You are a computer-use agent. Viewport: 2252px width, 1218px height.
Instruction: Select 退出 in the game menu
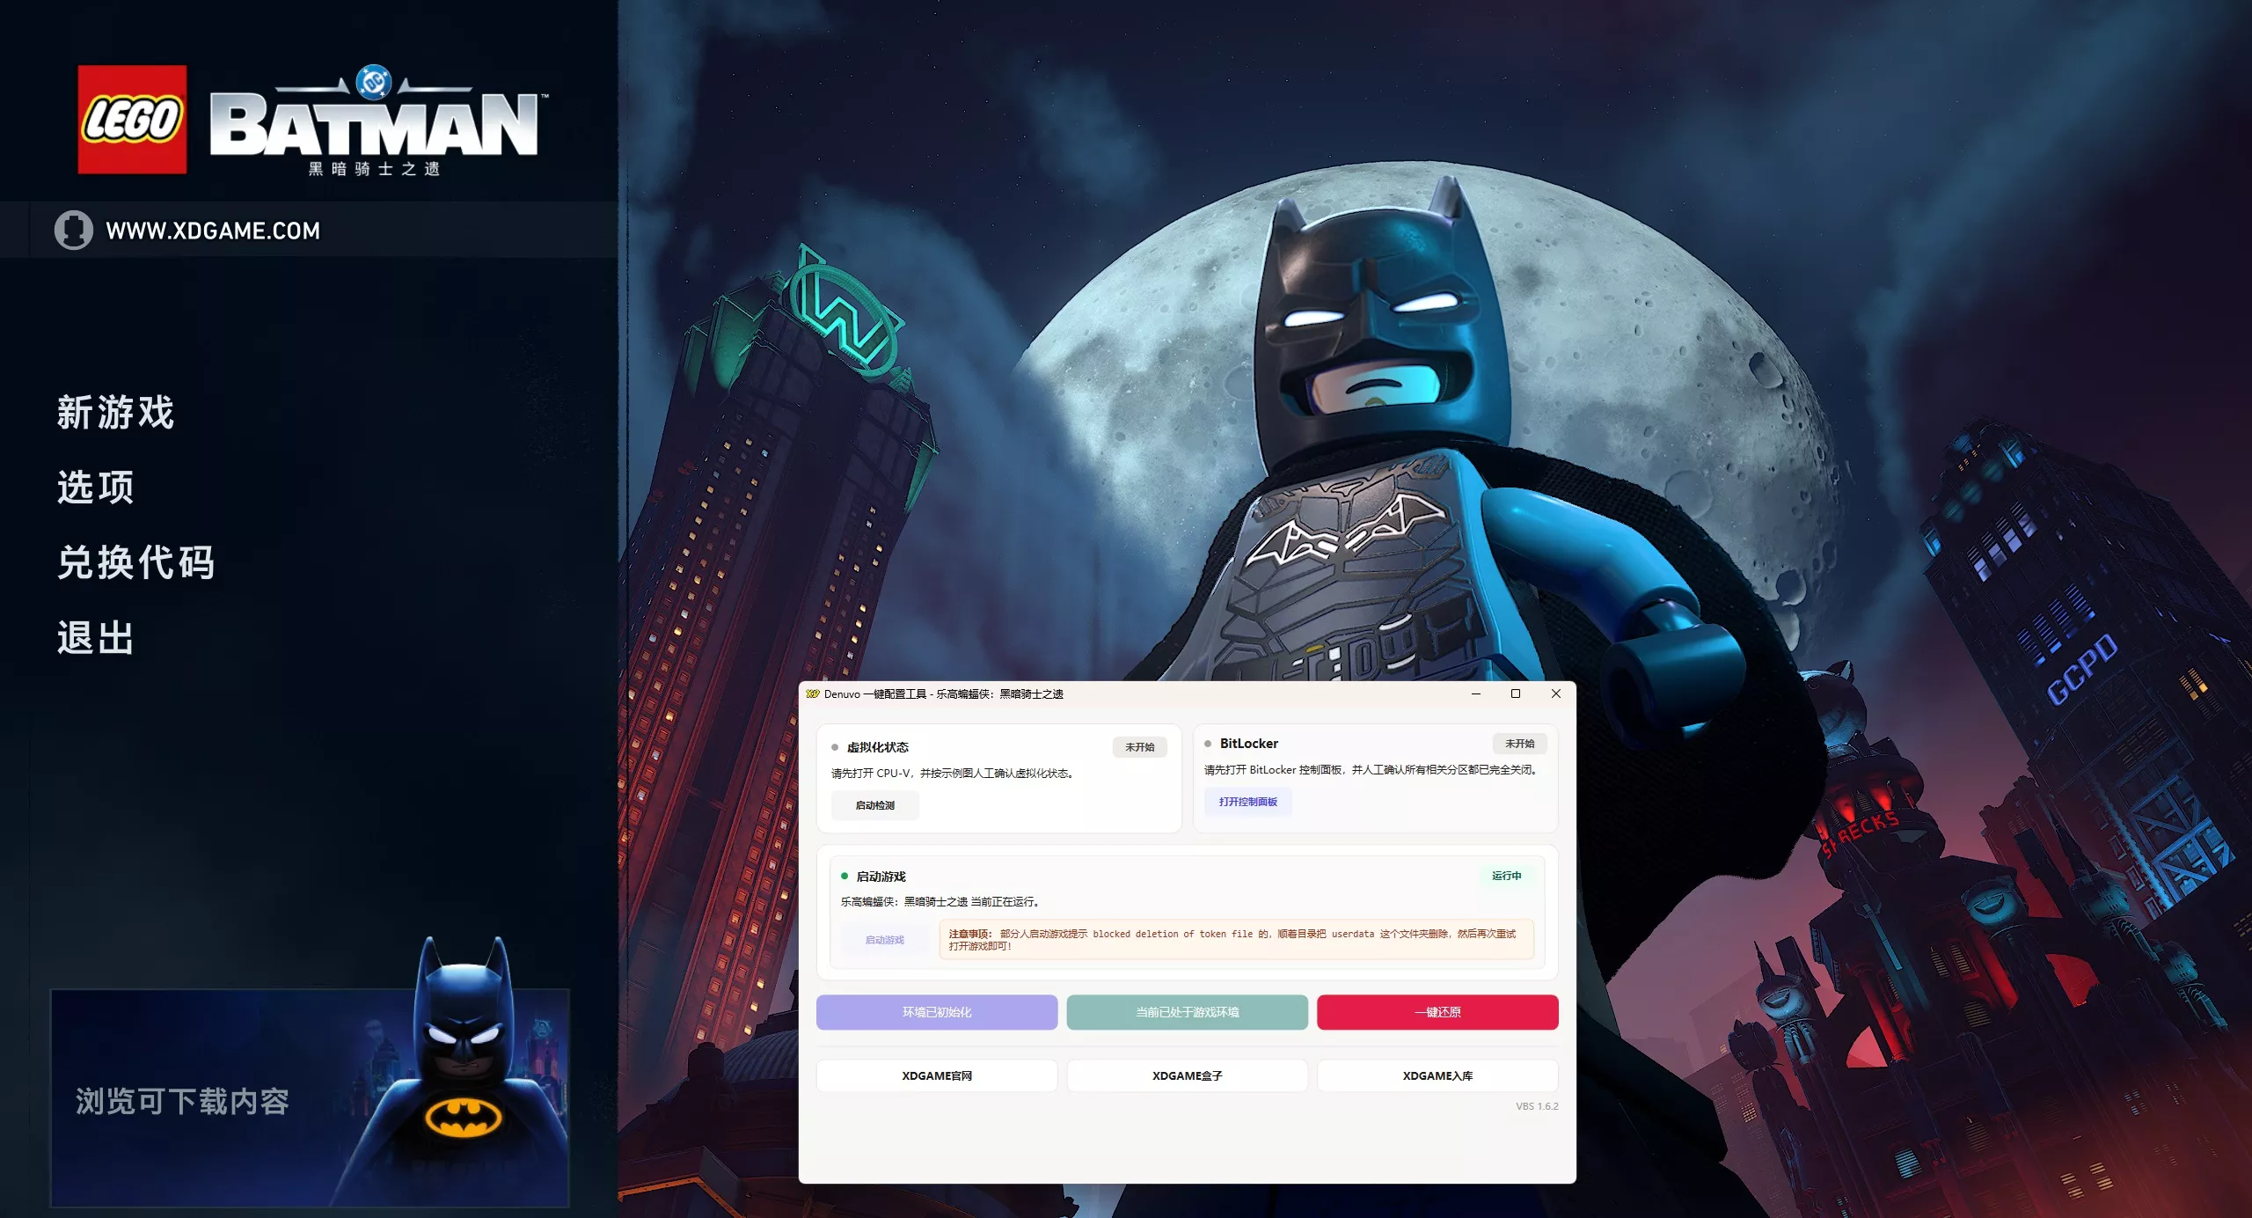click(96, 638)
